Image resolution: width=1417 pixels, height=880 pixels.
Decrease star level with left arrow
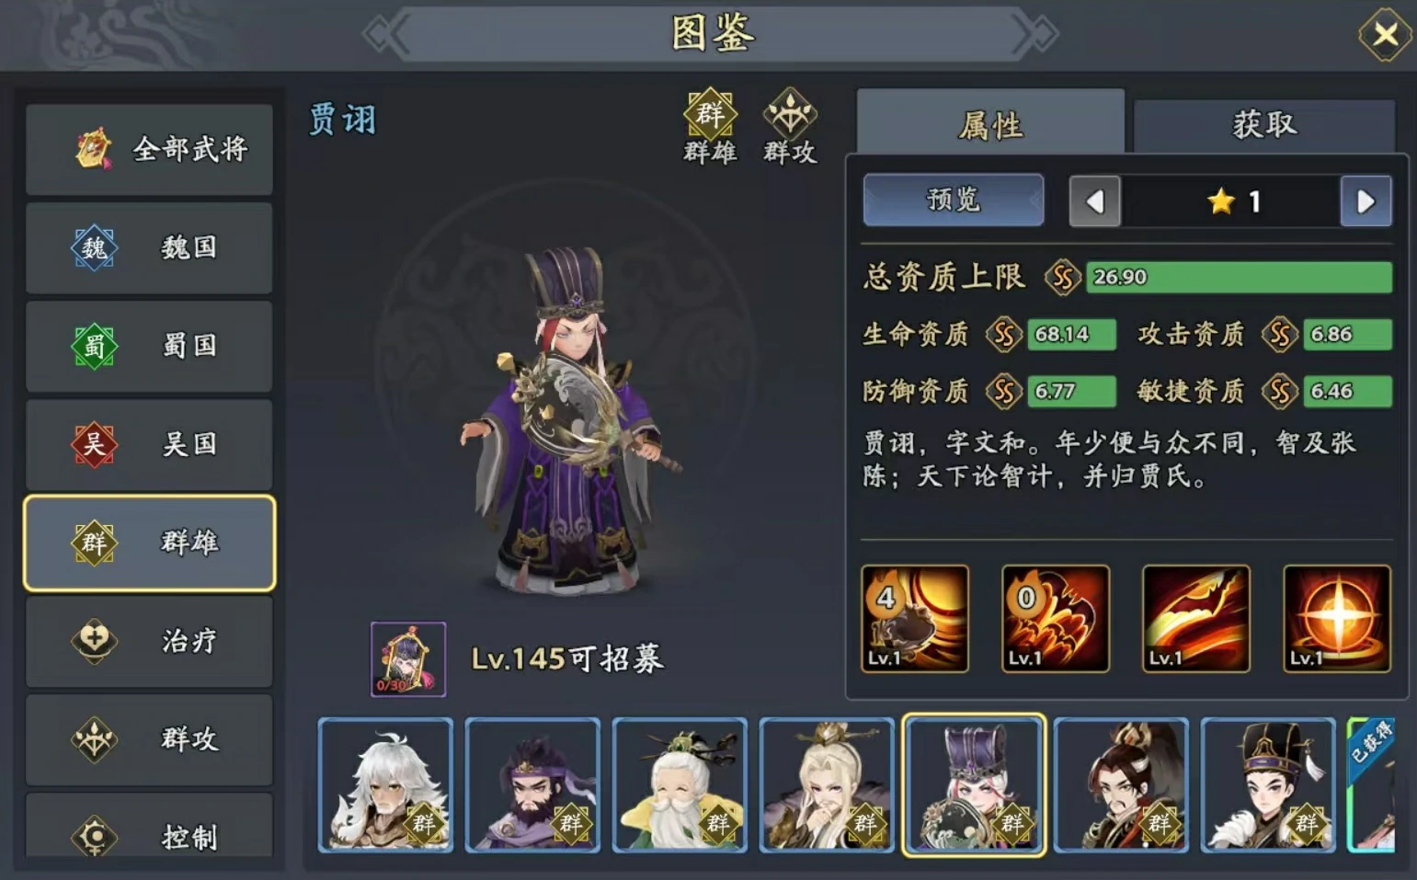point(1094,201)
